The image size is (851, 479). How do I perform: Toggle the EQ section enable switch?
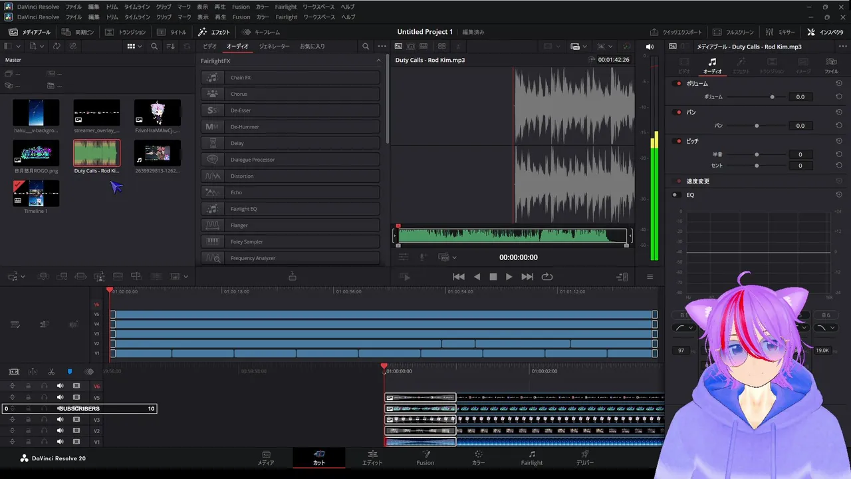tap(675, 195)
